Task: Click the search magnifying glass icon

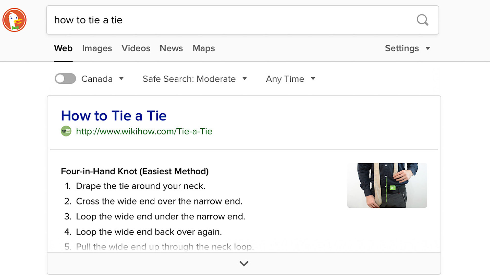Action: coord(422,20)
